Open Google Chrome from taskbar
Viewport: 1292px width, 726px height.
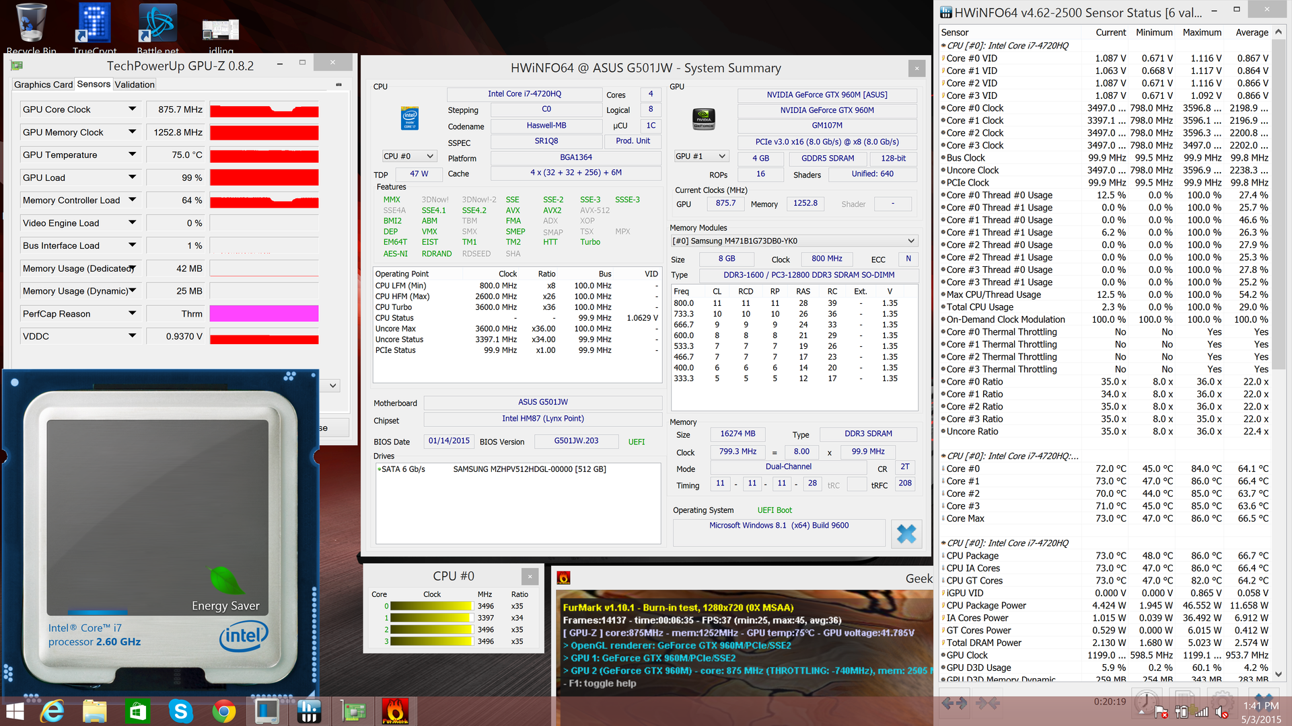click(223, 711)
